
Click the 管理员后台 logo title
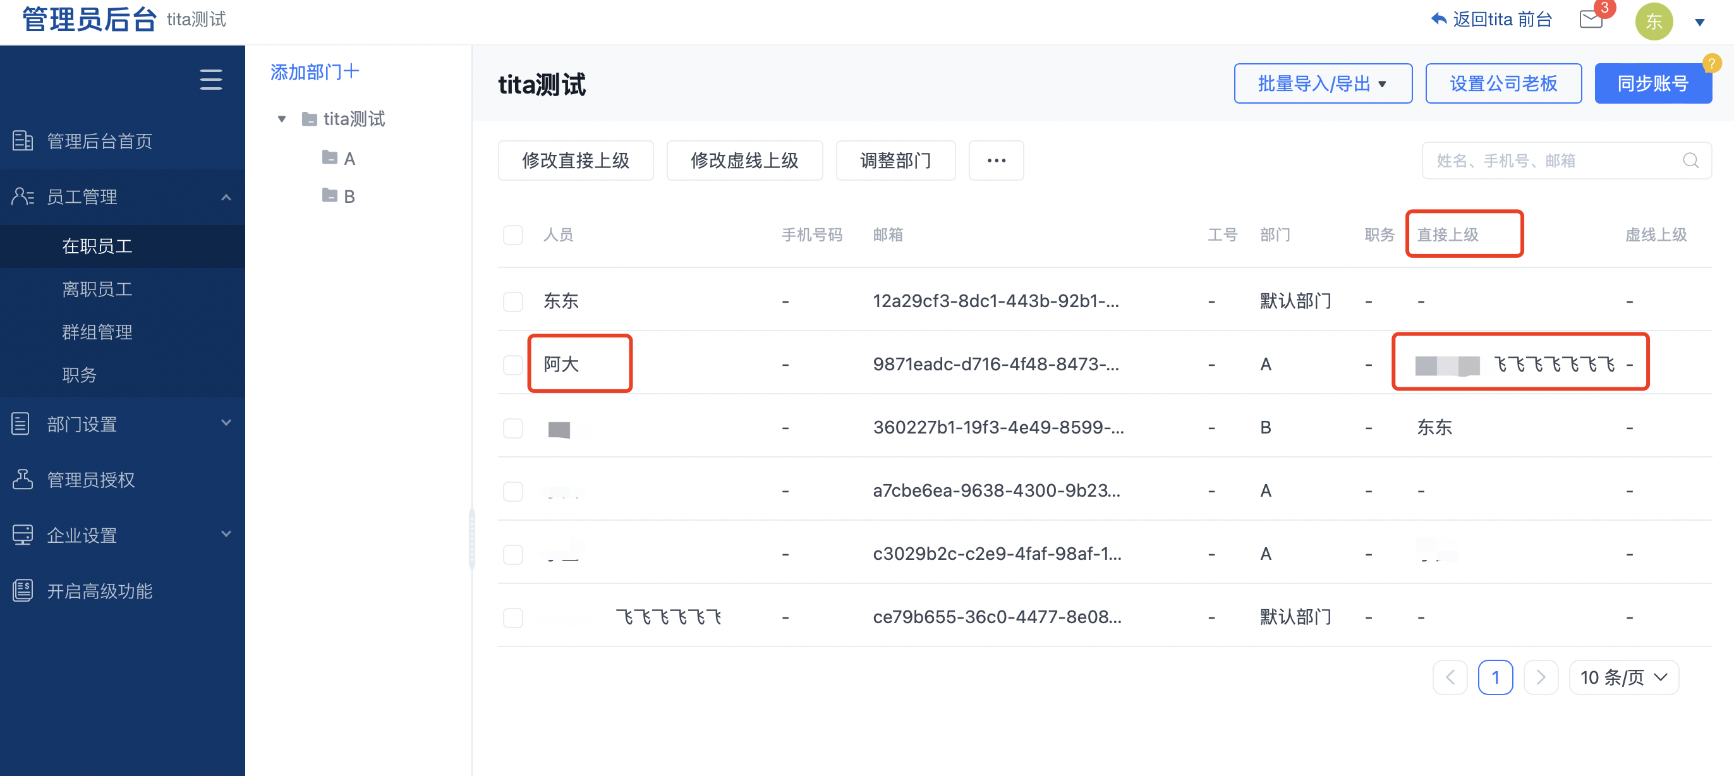point(89,19)
